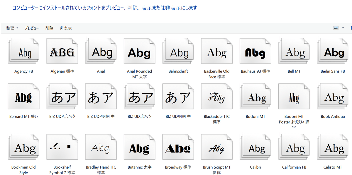352x175 pixels.
Task: Pick the Calibri font icon
Action: coord(255,147)
